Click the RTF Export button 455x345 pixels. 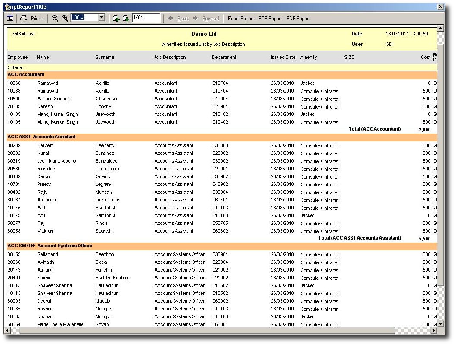270,19
